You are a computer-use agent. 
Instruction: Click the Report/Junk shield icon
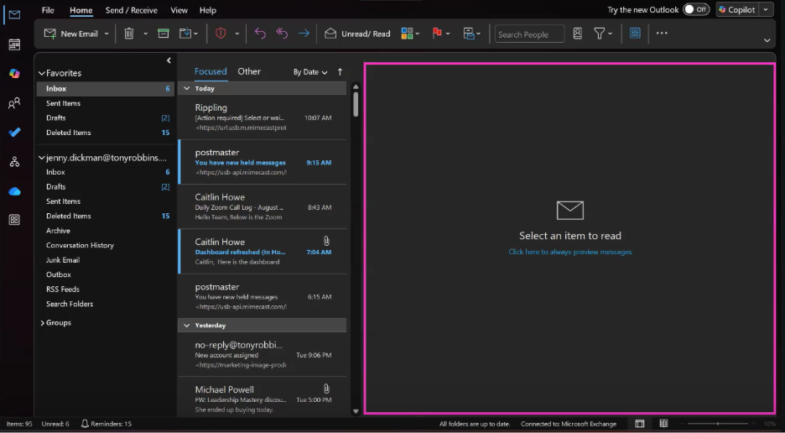tap(221, 34)
